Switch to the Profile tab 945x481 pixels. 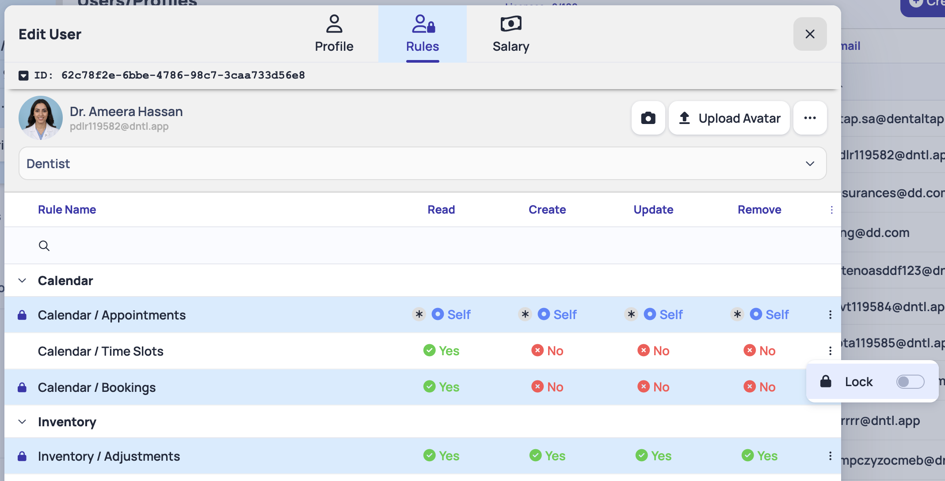click(334, 34)
